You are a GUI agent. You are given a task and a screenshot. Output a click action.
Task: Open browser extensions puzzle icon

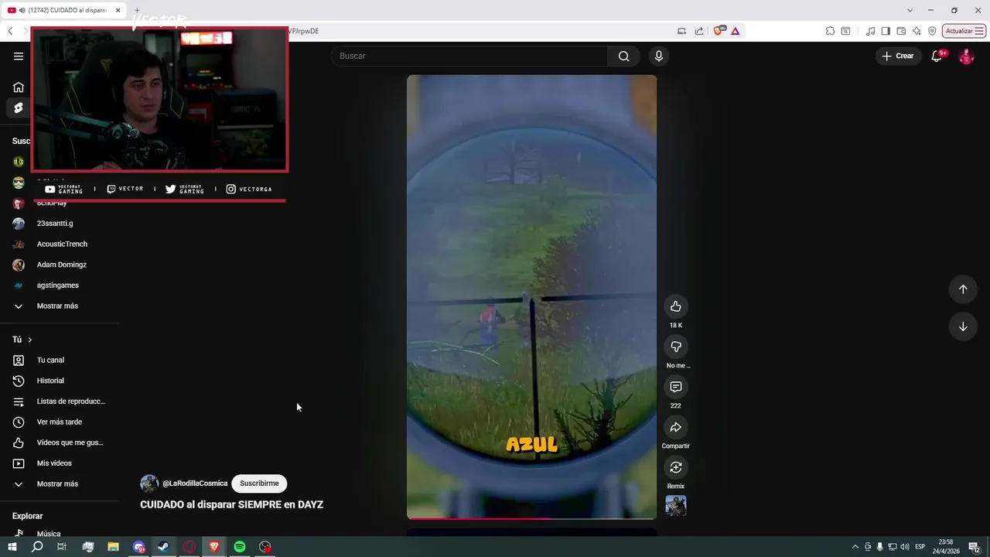[x=830, y=31]
